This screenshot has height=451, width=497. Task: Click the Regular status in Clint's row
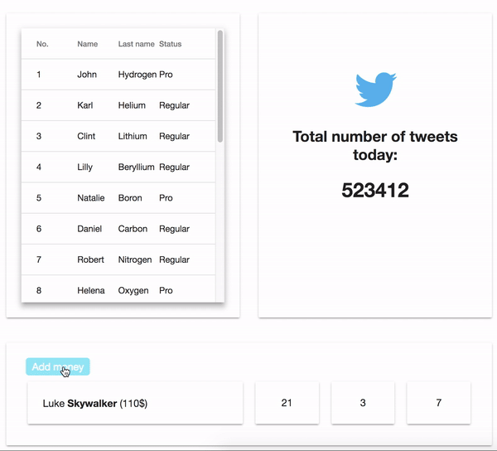174,136
